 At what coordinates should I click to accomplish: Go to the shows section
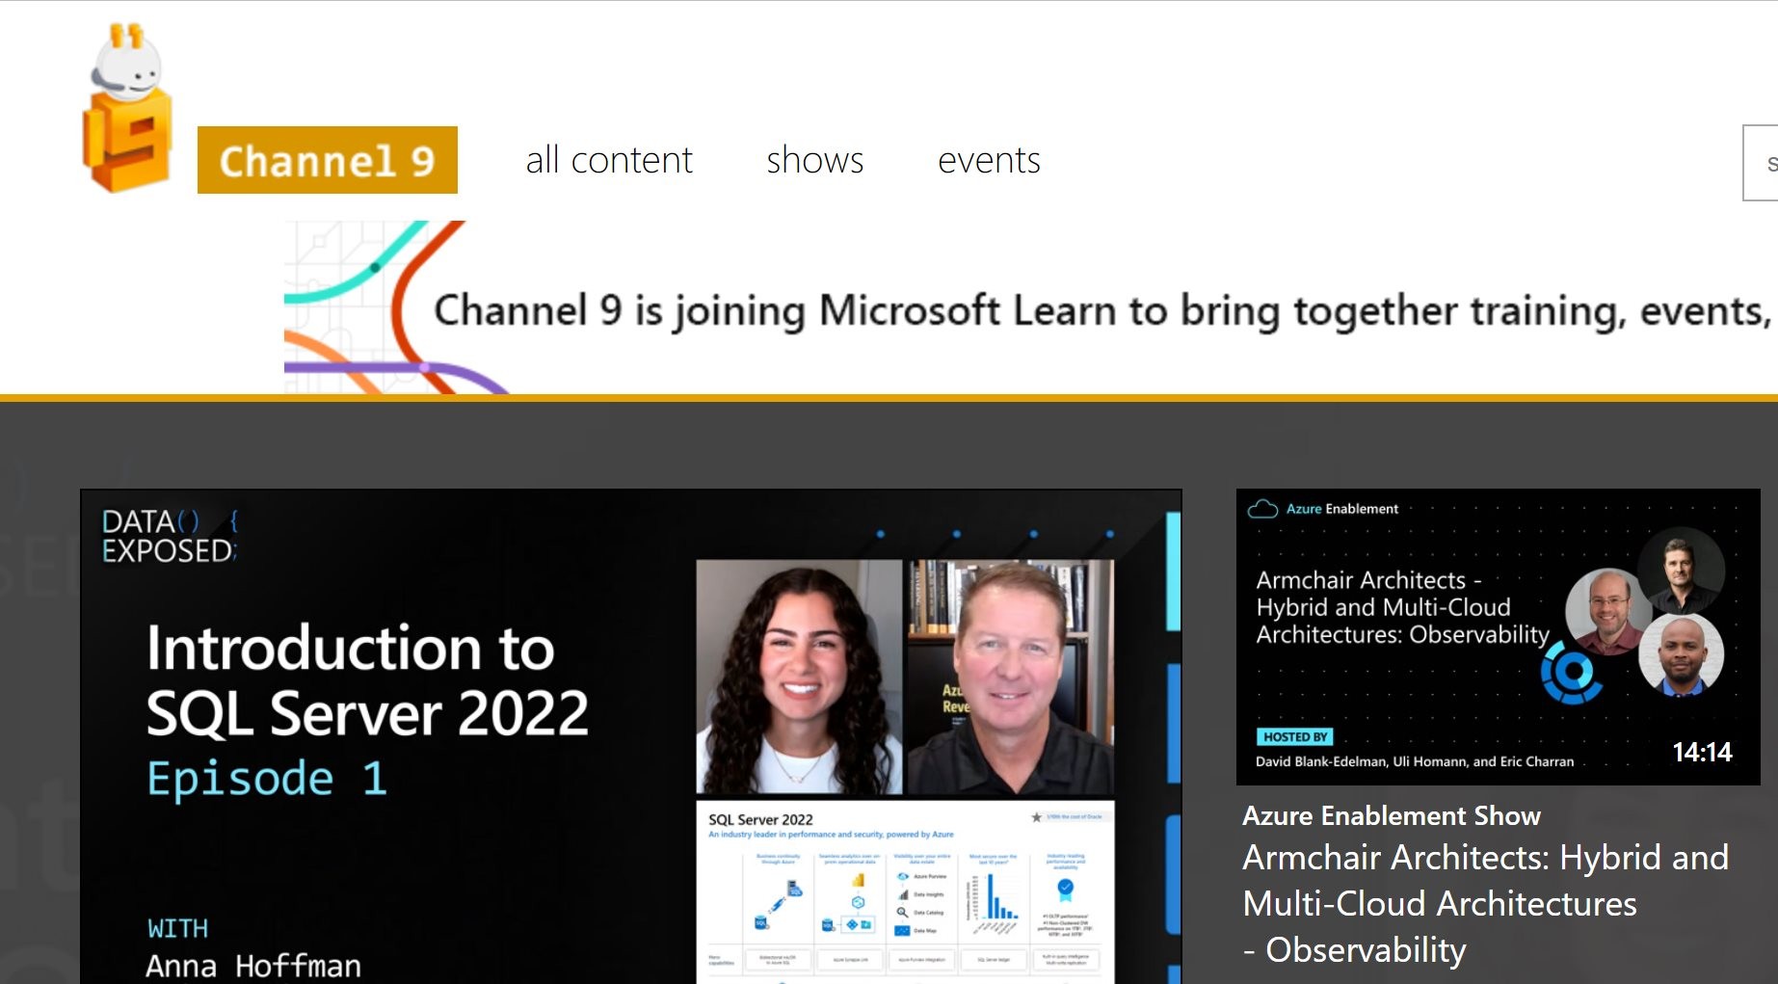(x=815, y=160)
